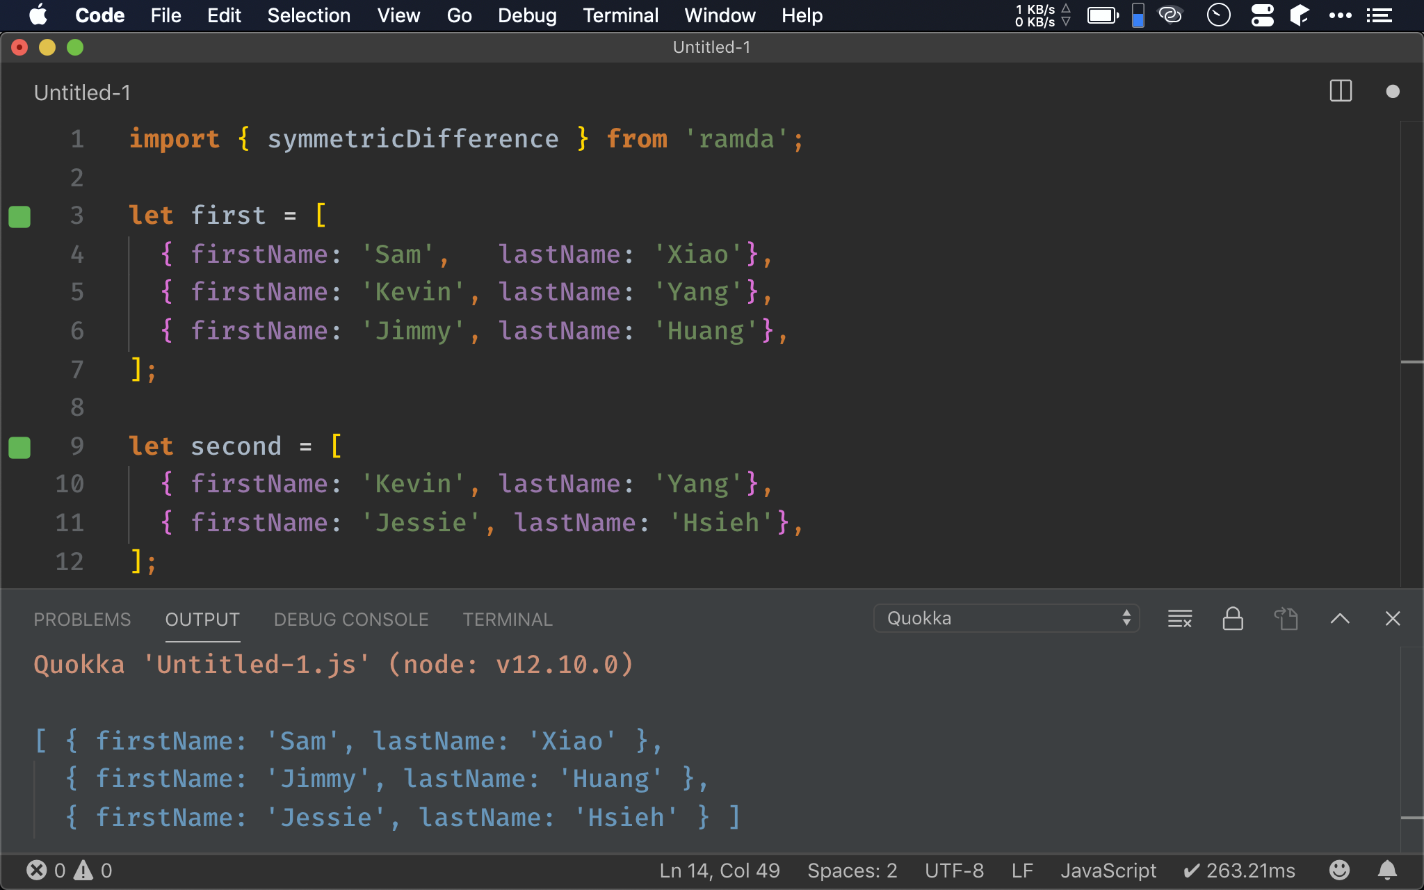Image resolution: width=1424 pixels, height=890 pixels.
Task: Click the dark hexagon menu bar icon
Action: click(x=1300, y=15)
